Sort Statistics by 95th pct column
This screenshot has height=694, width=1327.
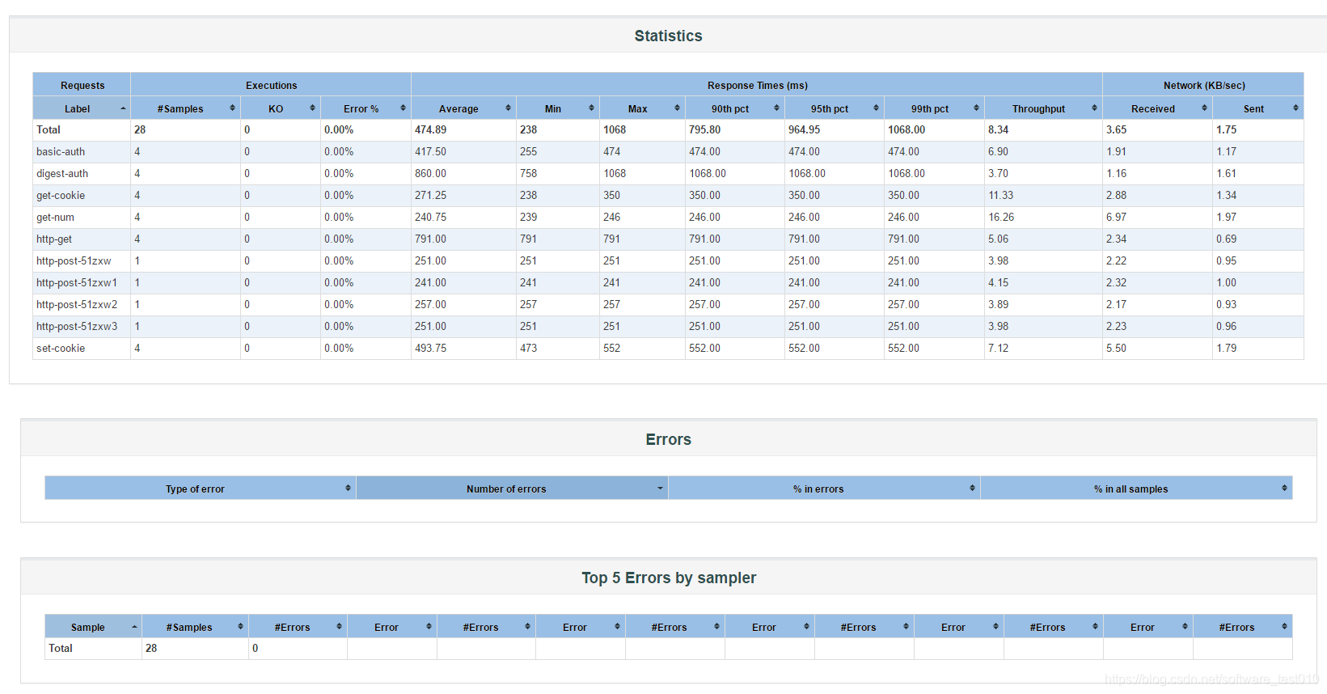pos(834,108)
